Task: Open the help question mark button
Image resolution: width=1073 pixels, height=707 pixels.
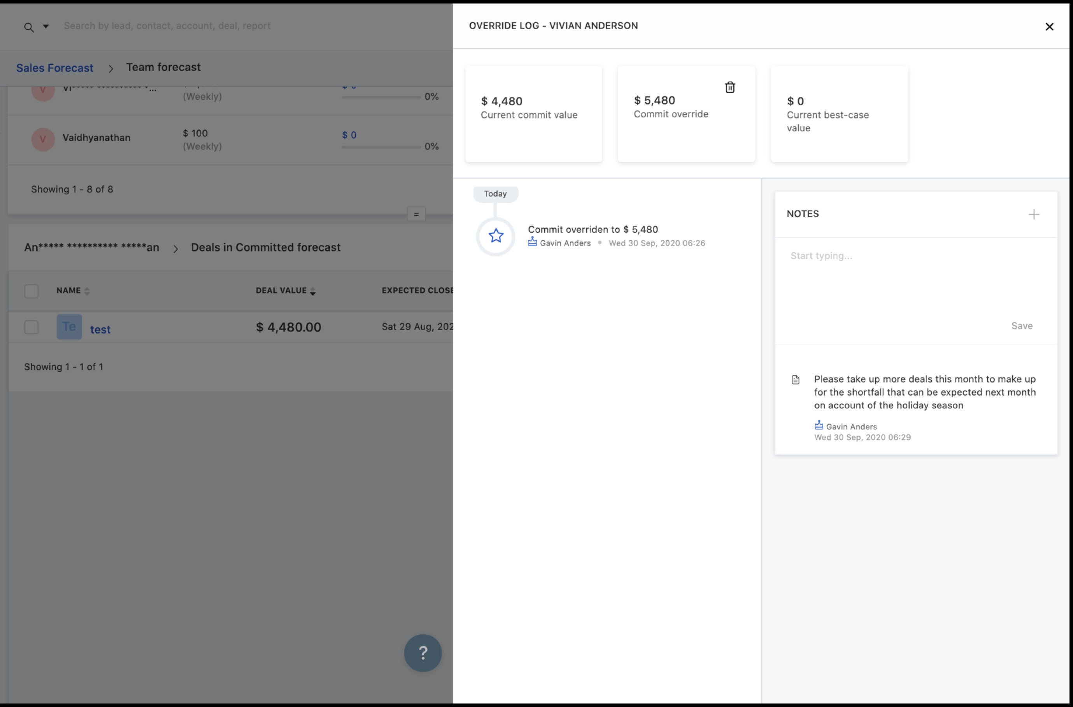Action: click(423, 653)
